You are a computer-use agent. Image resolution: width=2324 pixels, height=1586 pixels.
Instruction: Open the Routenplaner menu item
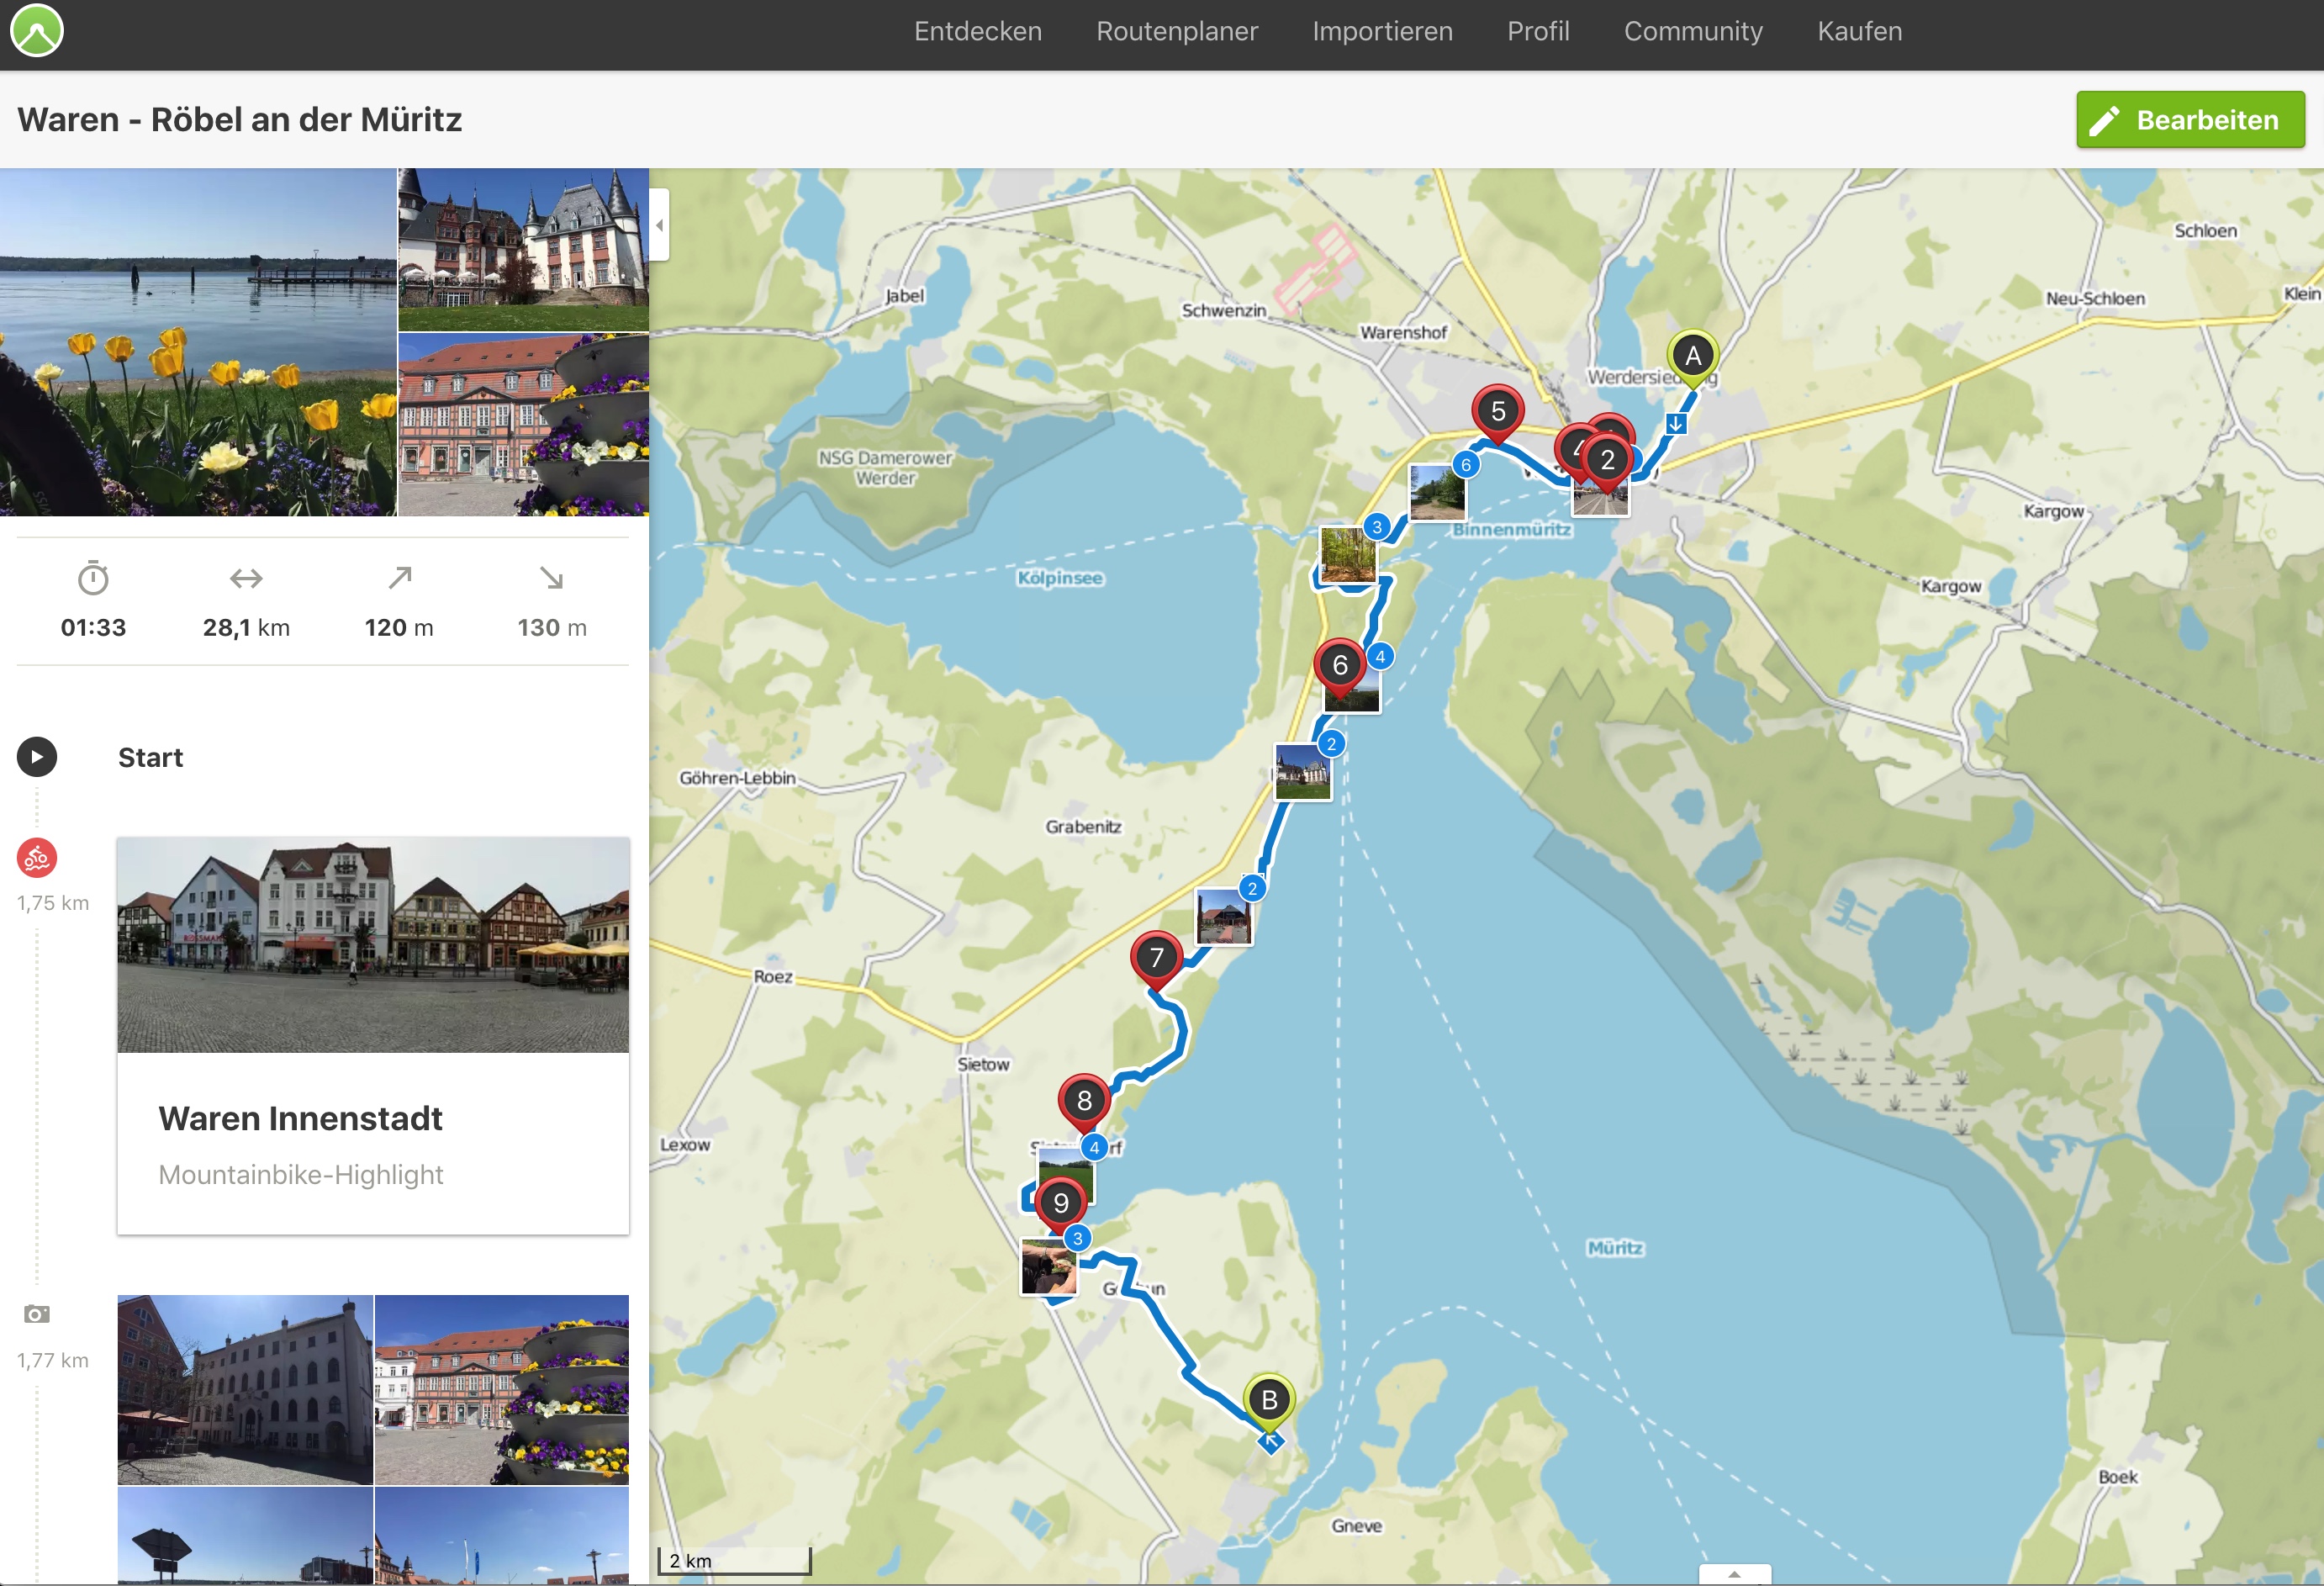click(x=1176, y=32)
